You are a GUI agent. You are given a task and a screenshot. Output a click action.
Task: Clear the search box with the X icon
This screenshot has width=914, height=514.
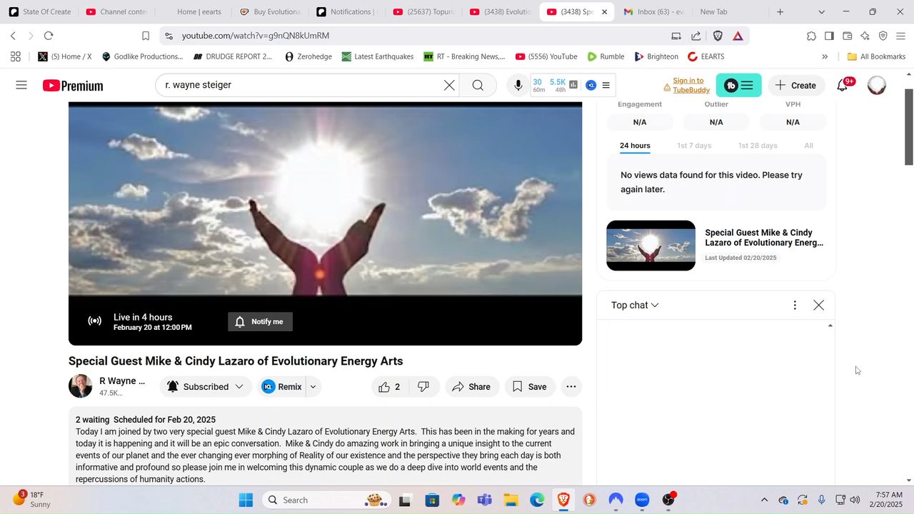pyautogui.click(x=448, y=85)
